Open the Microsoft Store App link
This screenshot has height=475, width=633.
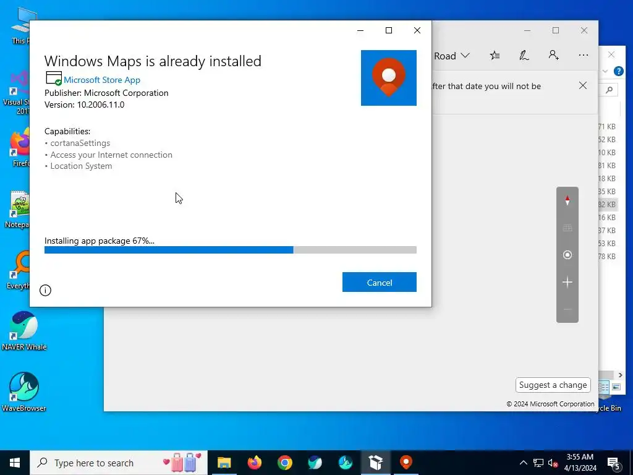[102, 80]
